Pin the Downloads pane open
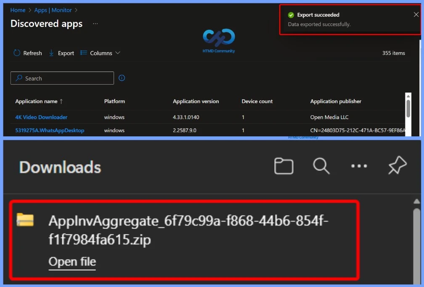Viewport: 424px width, 287px height. coord(397,166)
